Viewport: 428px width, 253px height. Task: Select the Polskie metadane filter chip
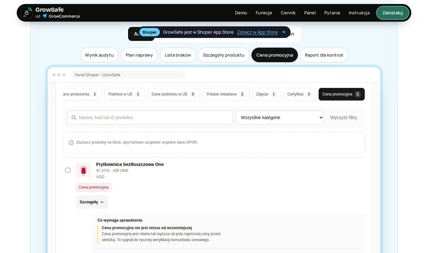pyautogui.click(x=226, y=94)
